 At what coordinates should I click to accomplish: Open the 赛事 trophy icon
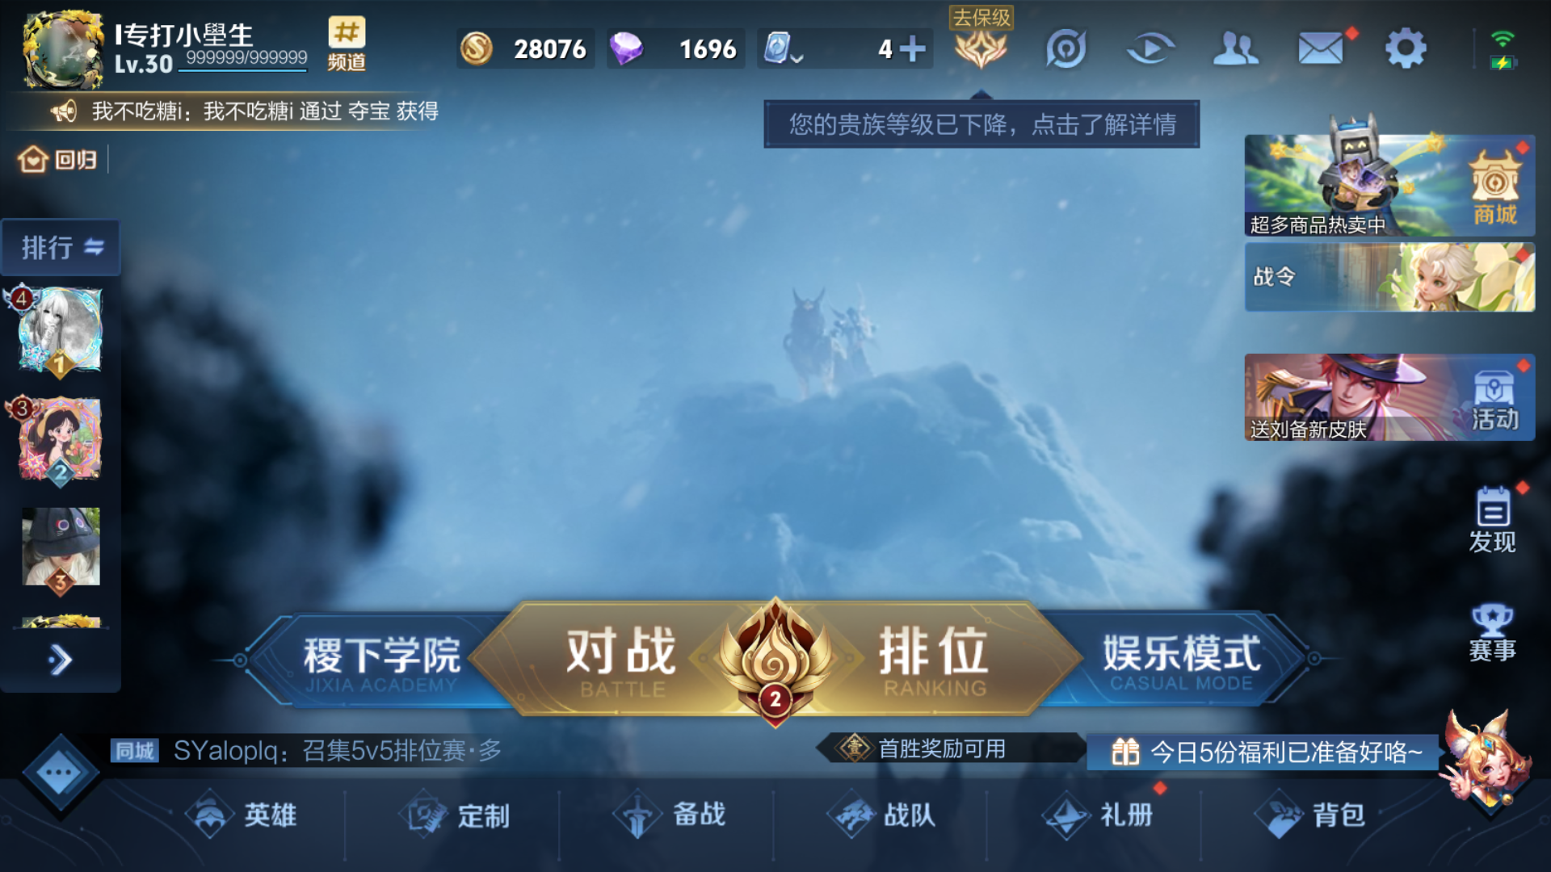pyautogui.click(x=1492, y=633)
